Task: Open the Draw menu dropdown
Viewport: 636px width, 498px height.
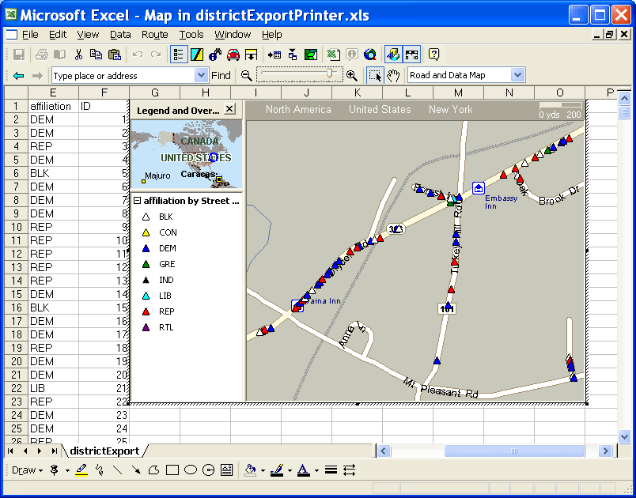Action: click(x=28, y=470)
